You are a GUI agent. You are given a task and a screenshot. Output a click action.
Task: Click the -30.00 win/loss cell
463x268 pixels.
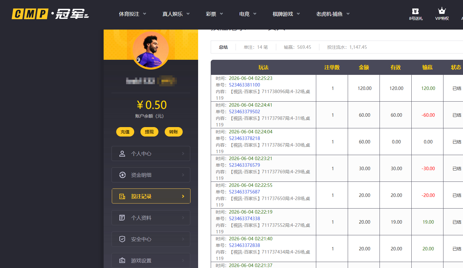click(x=428, y=169)
